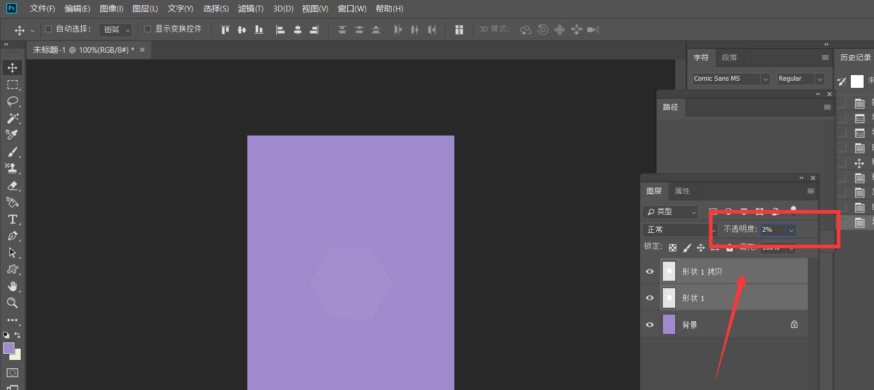Lock layer position icon
Screen dimensions: 874x390
point(701,248)
